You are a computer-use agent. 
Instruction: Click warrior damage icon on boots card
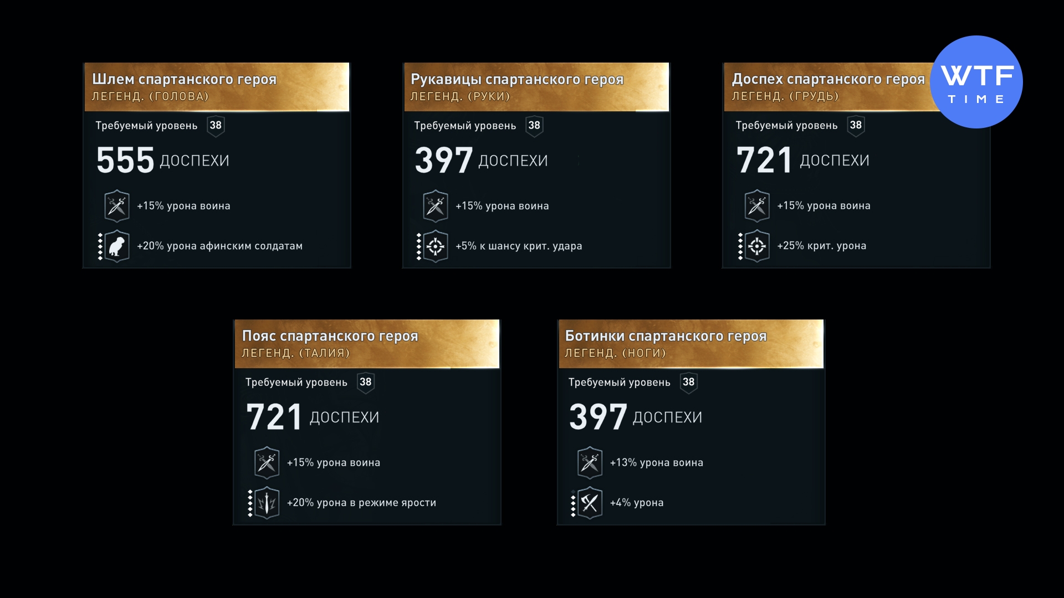pos(590,462)
